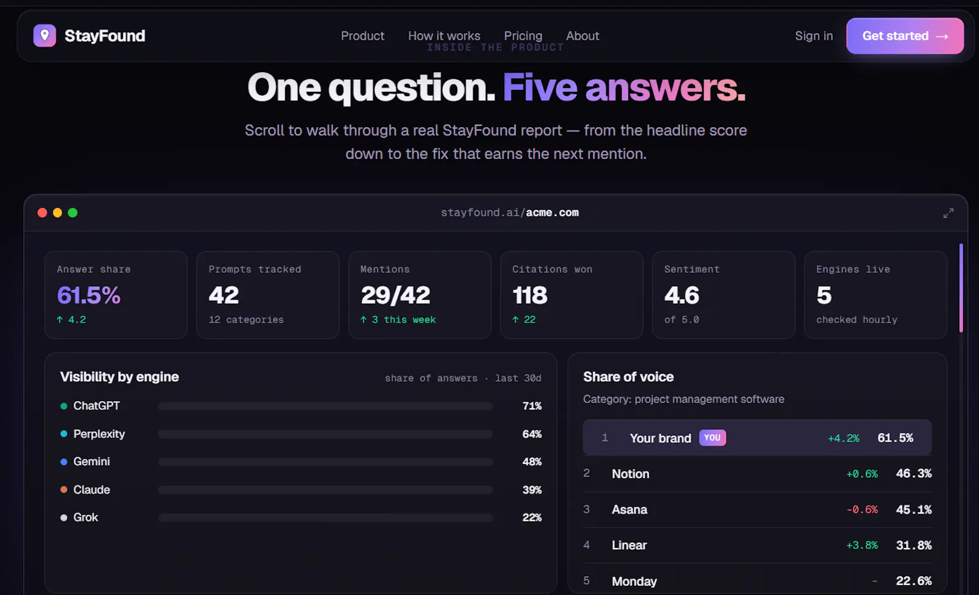Select the Engines live 5 card
Viewport: 979px width, 595px height.
click(876, 295)
